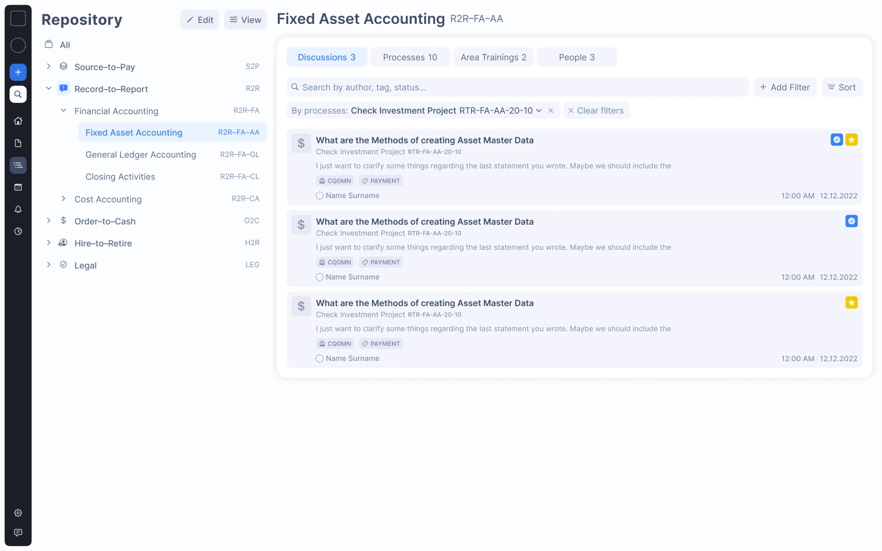Viewport: 882px width, 551px height.
Task: Unfavorite the first discussion's star badge
Action: (x=852, y=139)
